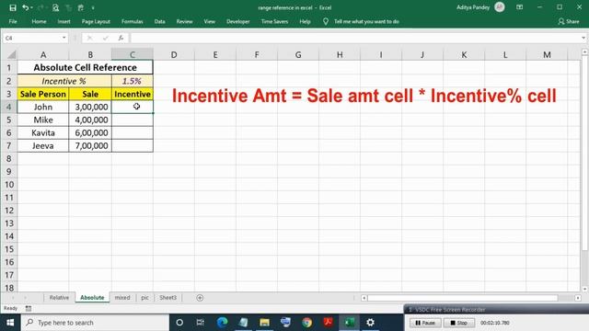Image resolution: width=589 pixels, height=331 pixels.
Task: Select the empty Incentive cell in Kavita's row
Action: pos(133,132)
